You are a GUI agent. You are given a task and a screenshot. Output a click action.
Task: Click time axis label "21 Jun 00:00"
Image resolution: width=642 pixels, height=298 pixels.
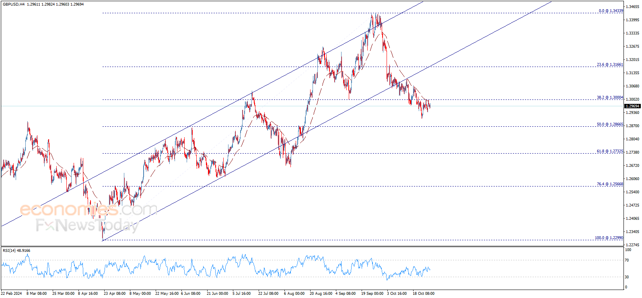(x=218, y=294)
